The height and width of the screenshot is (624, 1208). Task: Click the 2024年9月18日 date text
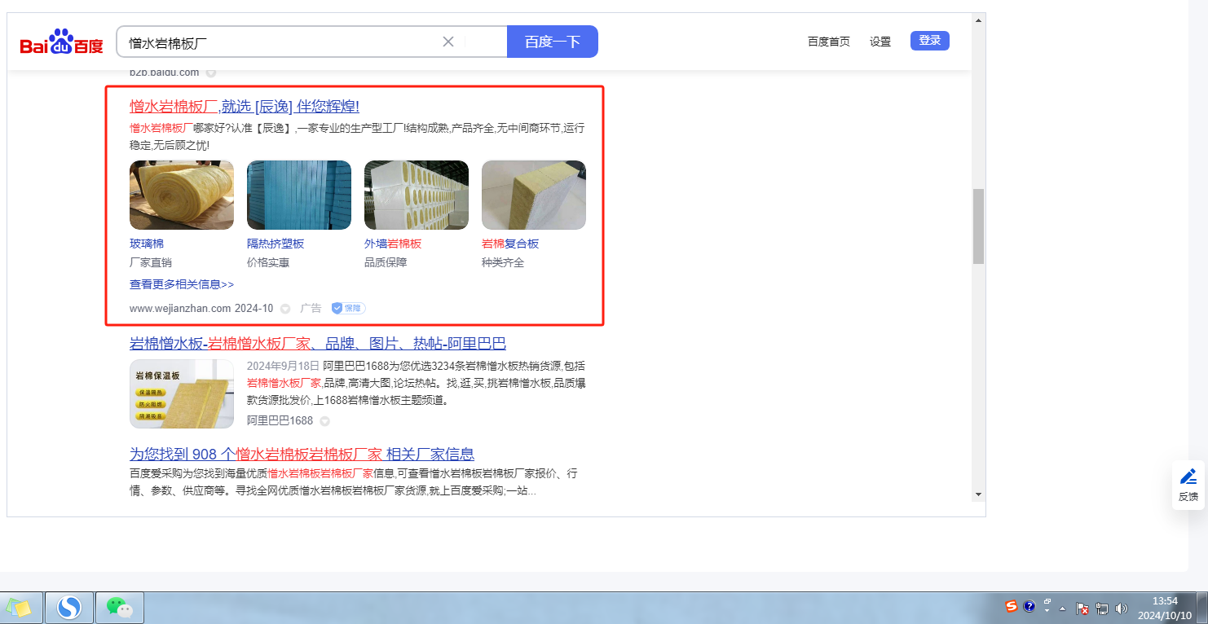coord(282,366)
